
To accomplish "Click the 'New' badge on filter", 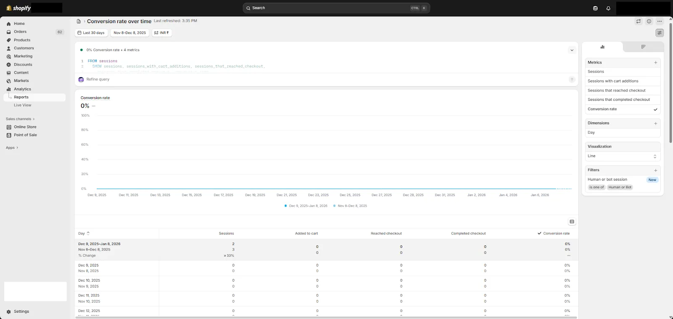I will 652,180.
